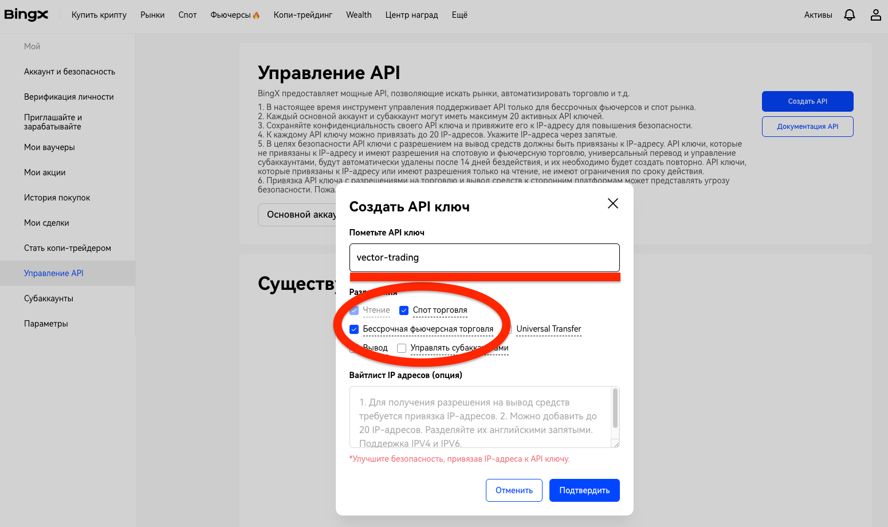Click the Мой sidebar heading
888x527 pixels.
tap(32, 46)
